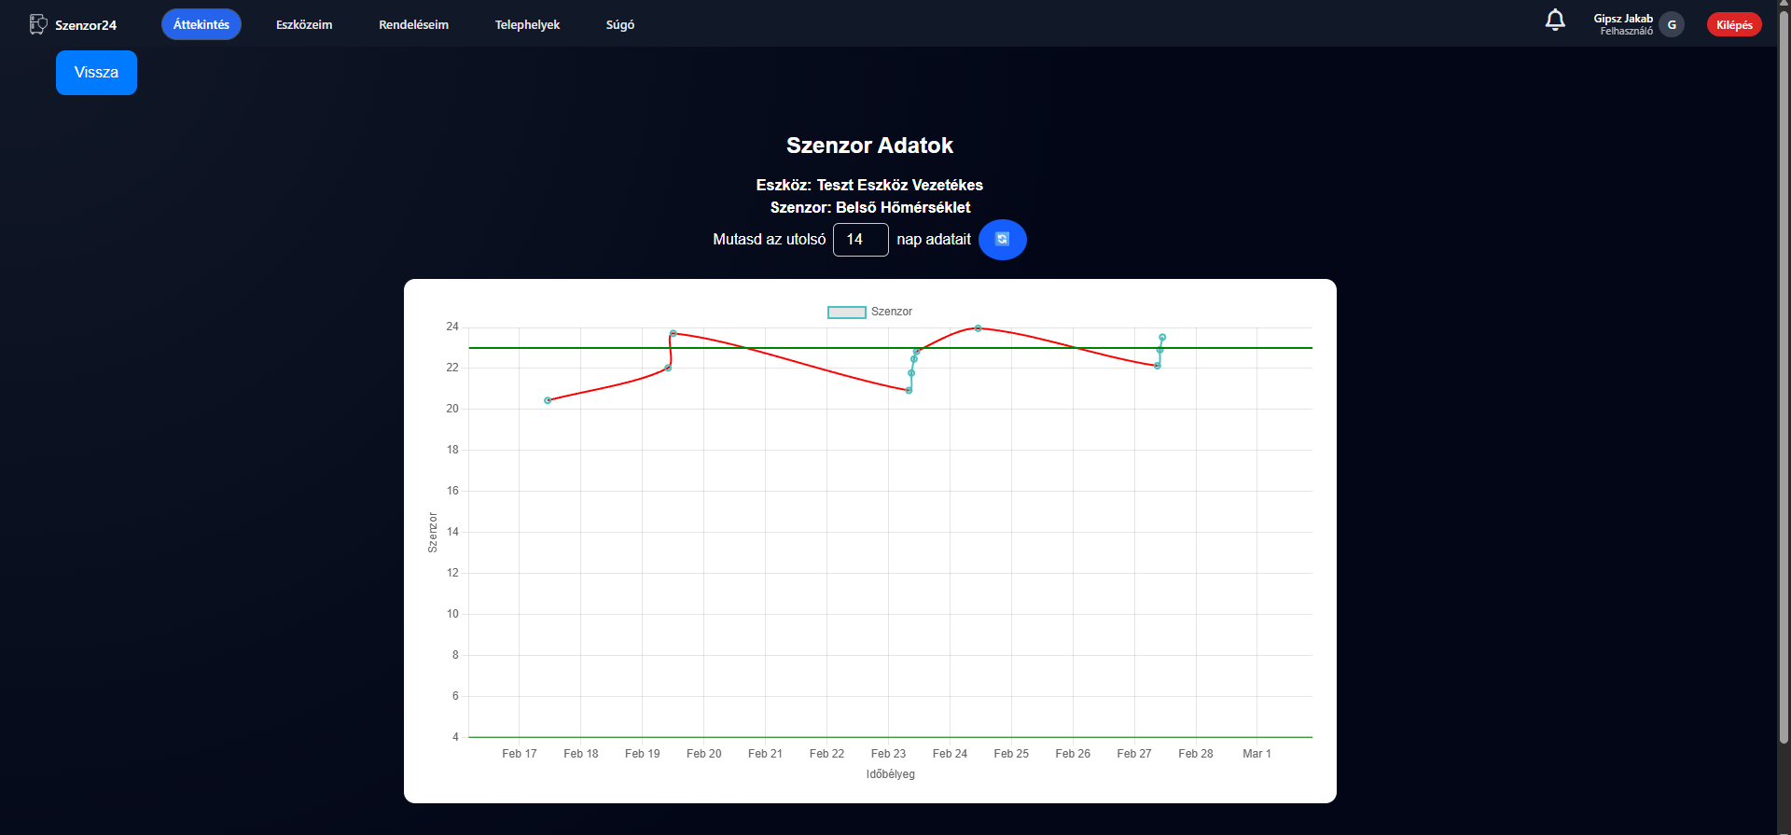Click the Szenzor24 logo icon
Image resolution: width=1791 pixels, height=835 pixels.
[38, 24]
